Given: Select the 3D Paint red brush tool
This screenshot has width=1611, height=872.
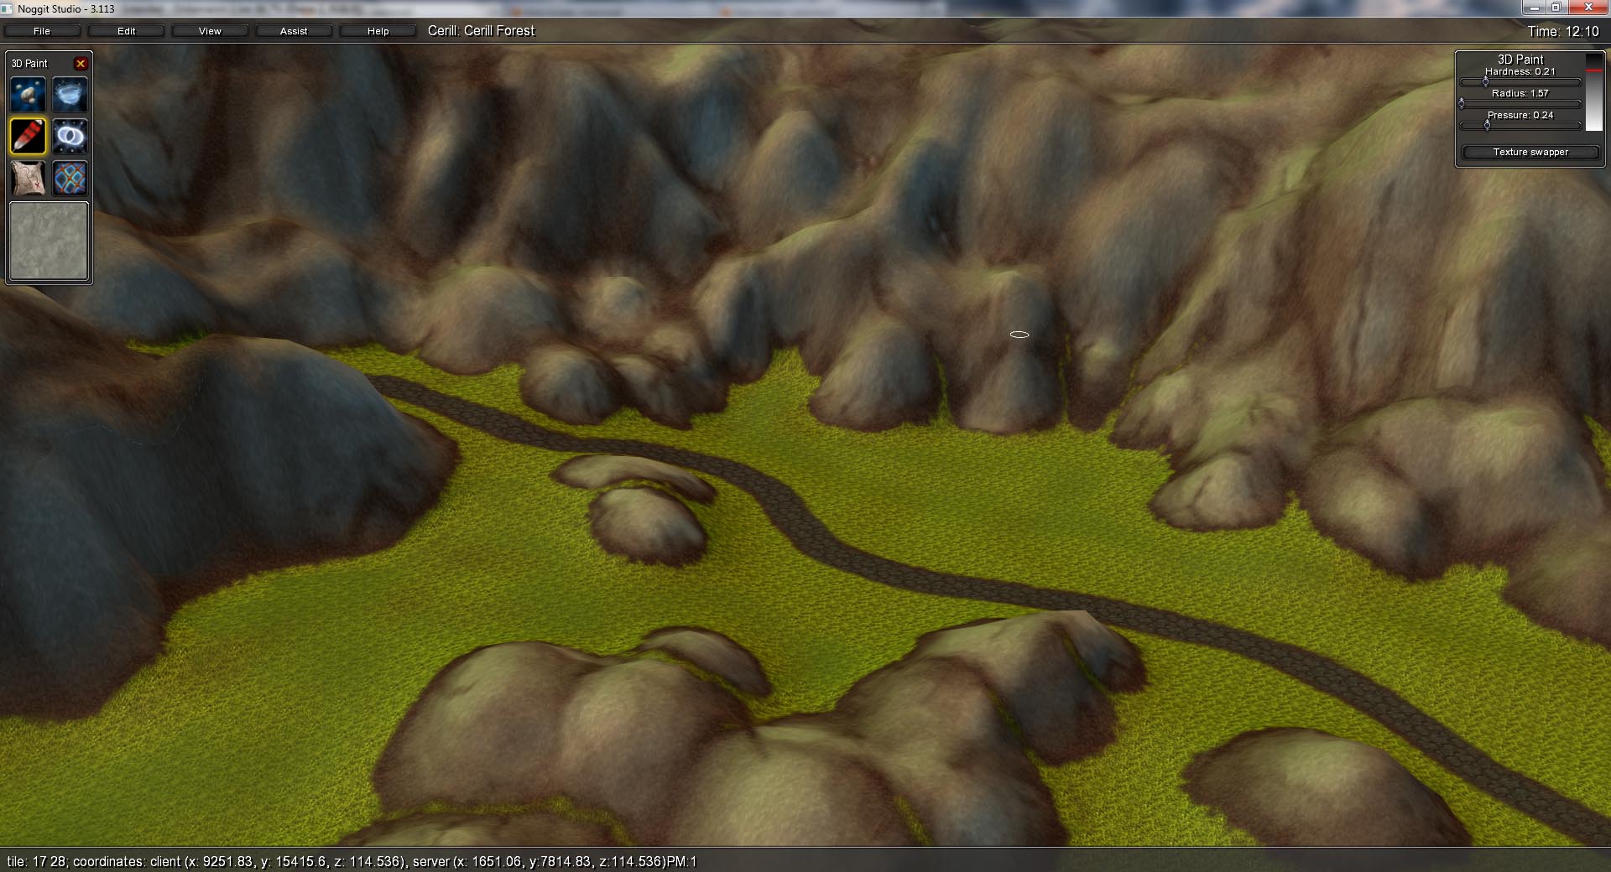Looking at the screenshot, I should point(28,136).
